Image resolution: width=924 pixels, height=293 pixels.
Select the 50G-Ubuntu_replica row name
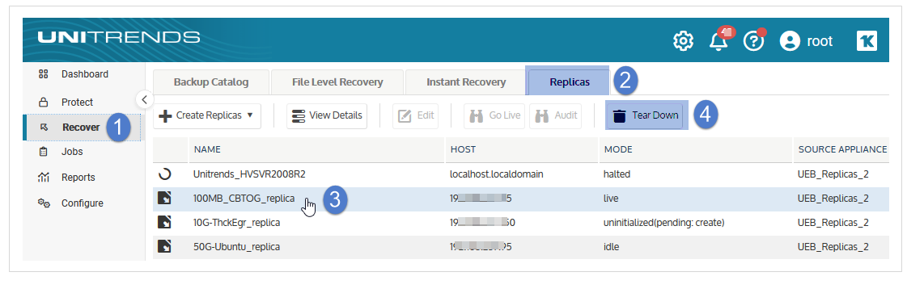pyautogui.click(x=236, y=246)
